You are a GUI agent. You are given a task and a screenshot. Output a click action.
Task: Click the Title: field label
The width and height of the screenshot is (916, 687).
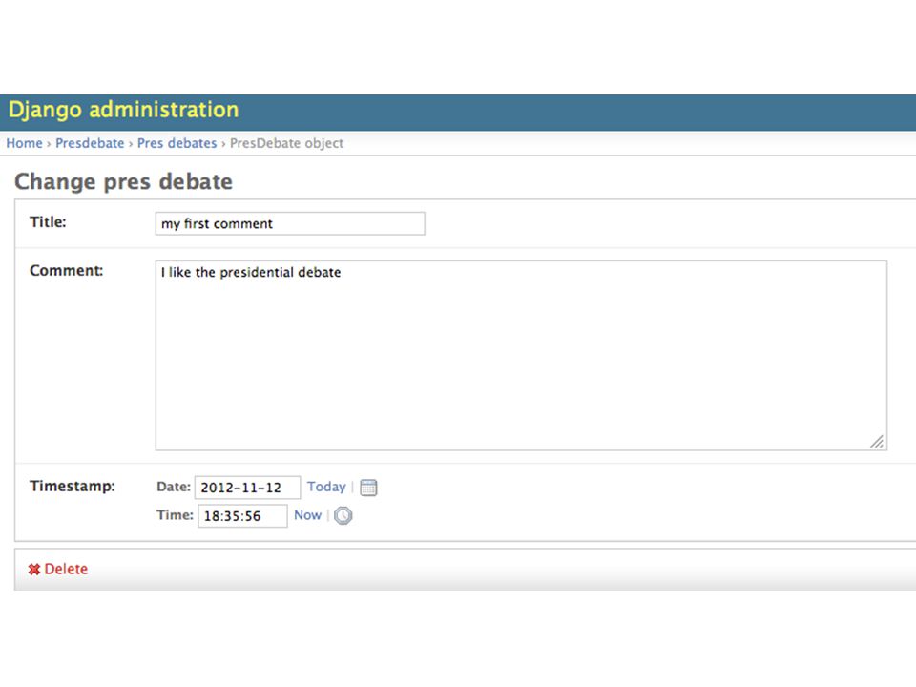click(48, 222)
